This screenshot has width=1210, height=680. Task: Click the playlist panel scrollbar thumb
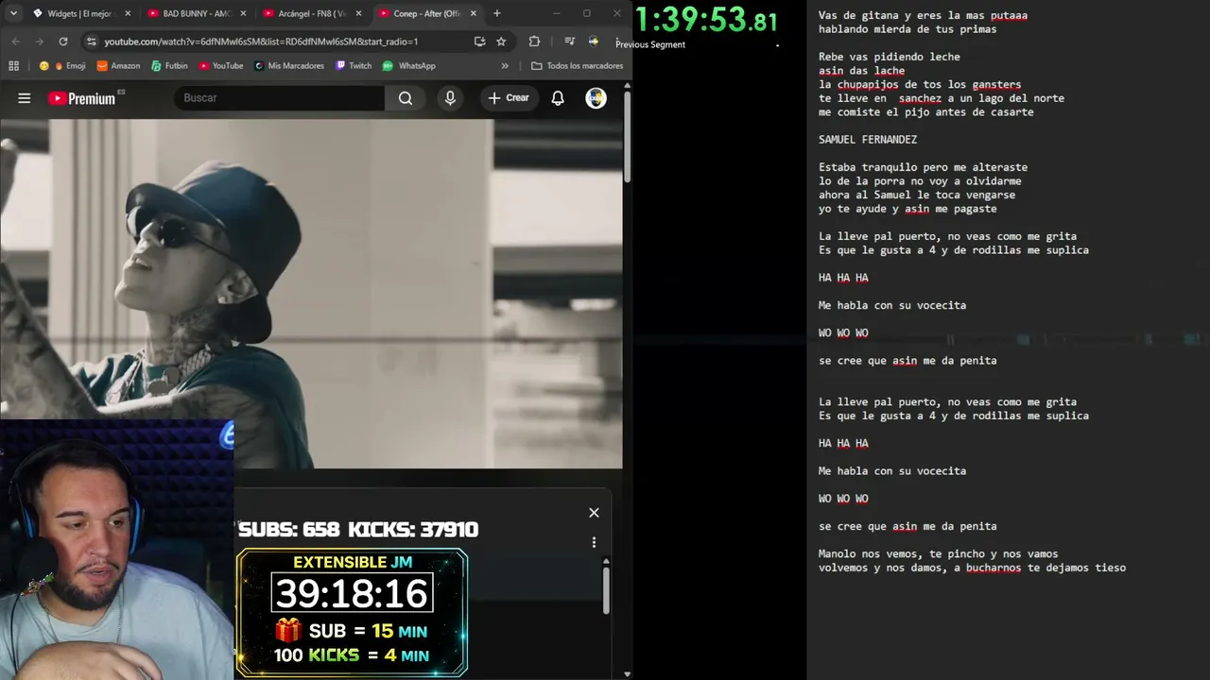(x=606, y=590)
